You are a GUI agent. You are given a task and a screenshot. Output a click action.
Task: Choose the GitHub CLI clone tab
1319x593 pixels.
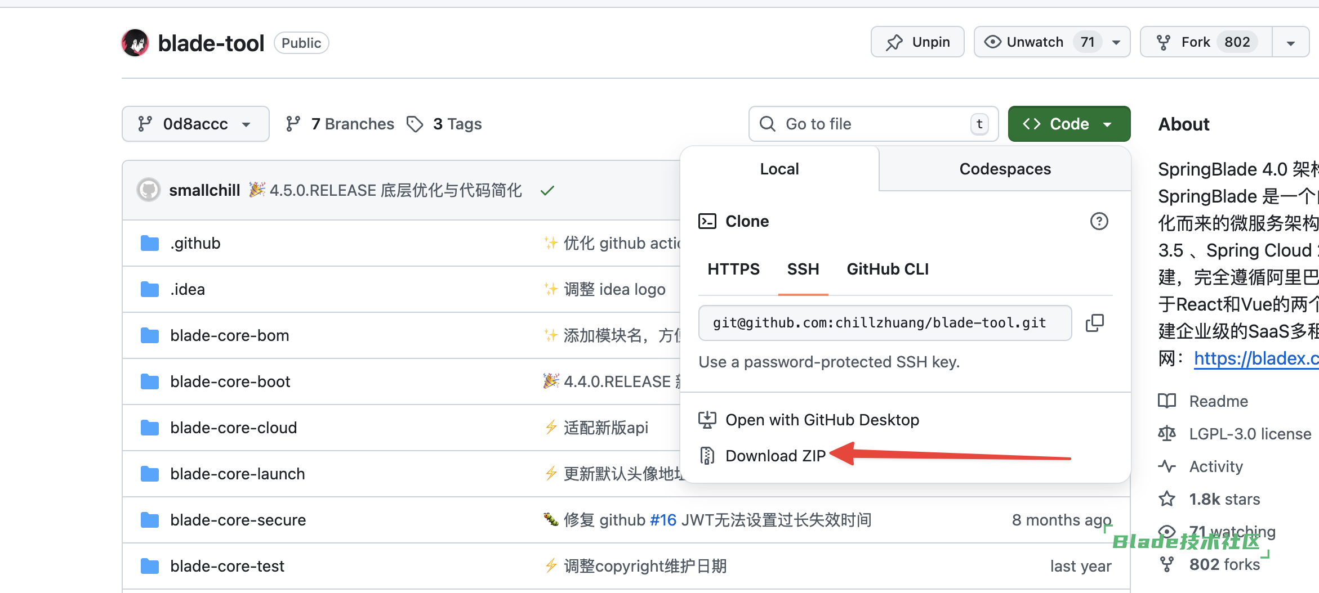[887, 269]
